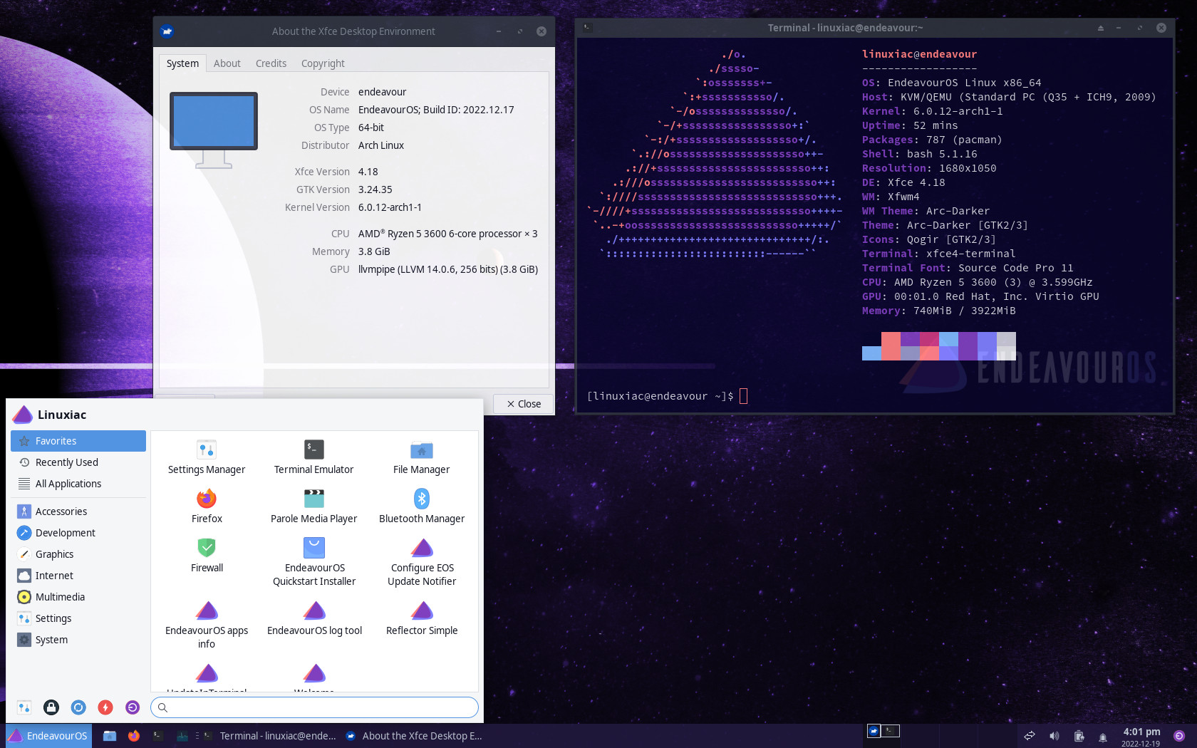
Task: Click the power manager battery tray icon
Action: 1079,736
